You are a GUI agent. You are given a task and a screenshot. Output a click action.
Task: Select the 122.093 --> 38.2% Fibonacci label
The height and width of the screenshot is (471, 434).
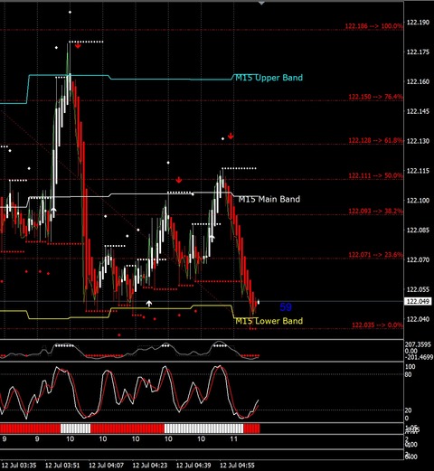(x=375, y=211)
